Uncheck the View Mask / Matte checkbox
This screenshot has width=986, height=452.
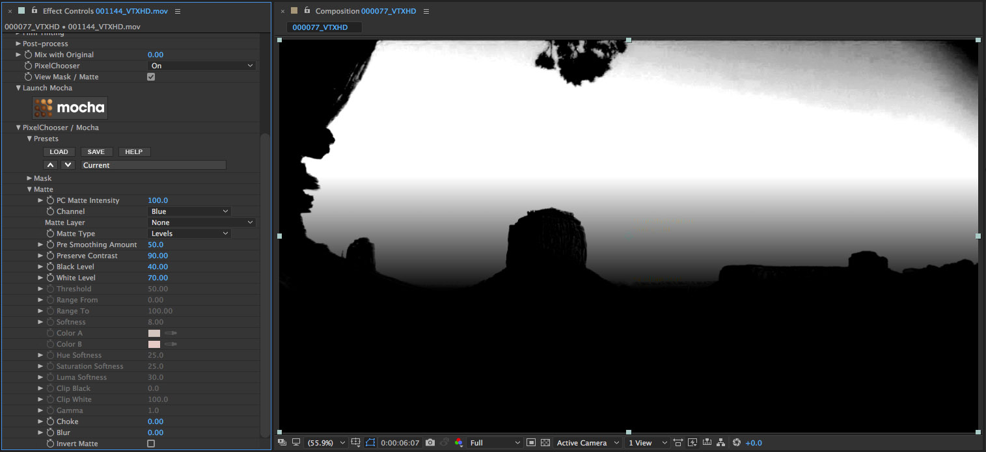click(x=151, y=77)
